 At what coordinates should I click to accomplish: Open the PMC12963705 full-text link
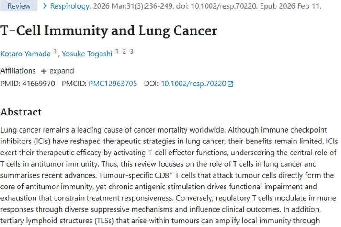click(x=113, y=84)
